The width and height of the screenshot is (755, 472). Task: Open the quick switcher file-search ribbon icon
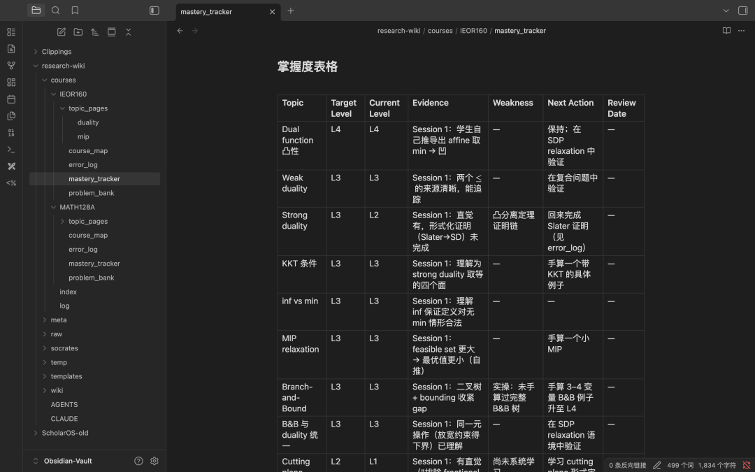(11, 49)
